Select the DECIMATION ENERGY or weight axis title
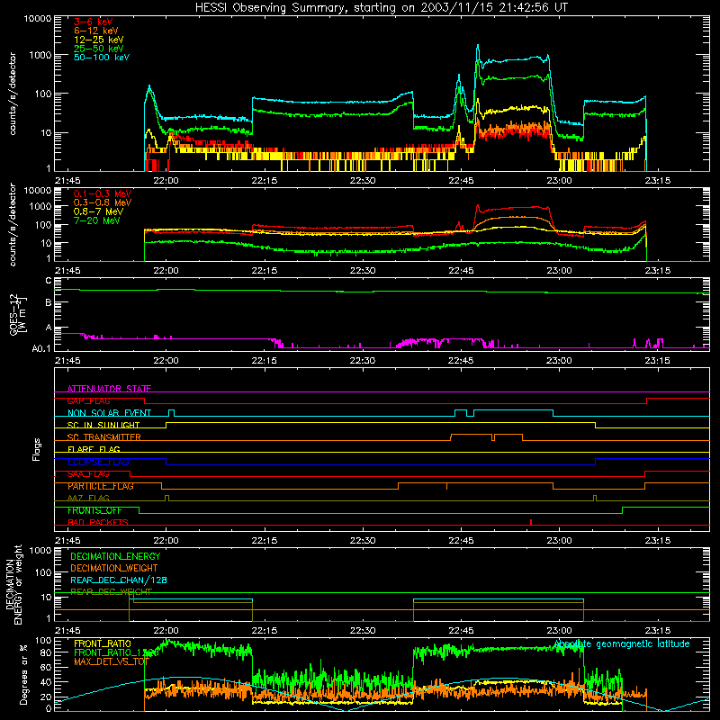This screenshot has width=720, height=720. 13,584
